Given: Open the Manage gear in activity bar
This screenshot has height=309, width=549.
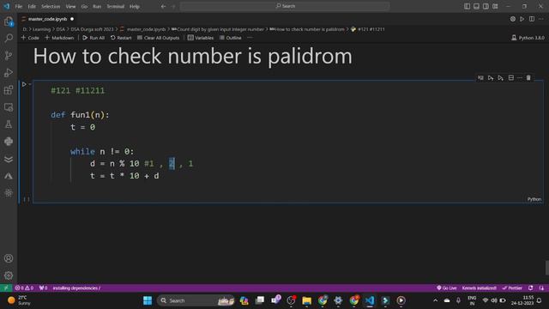Looking at the screenshot, I should (x=9, y=276).
